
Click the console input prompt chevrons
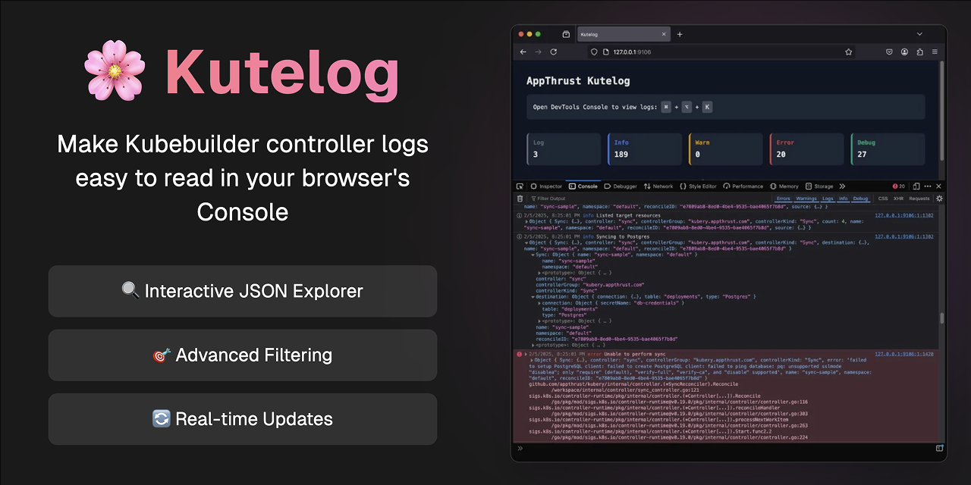[520, 449]
